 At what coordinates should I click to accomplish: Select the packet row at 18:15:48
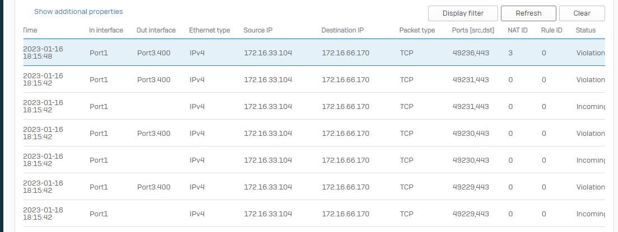pyautogui.click(x=314, y=53)
